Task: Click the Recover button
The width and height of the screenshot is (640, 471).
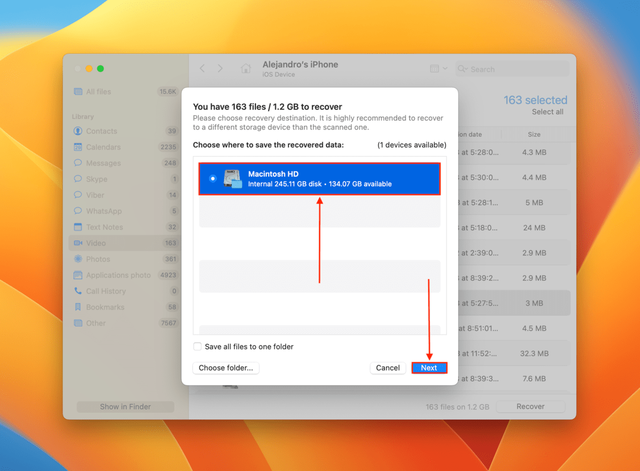Action: pos(530,406)
